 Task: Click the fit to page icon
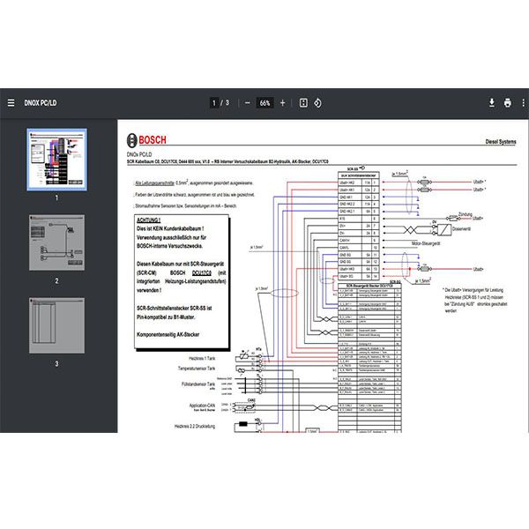(302, 103)
